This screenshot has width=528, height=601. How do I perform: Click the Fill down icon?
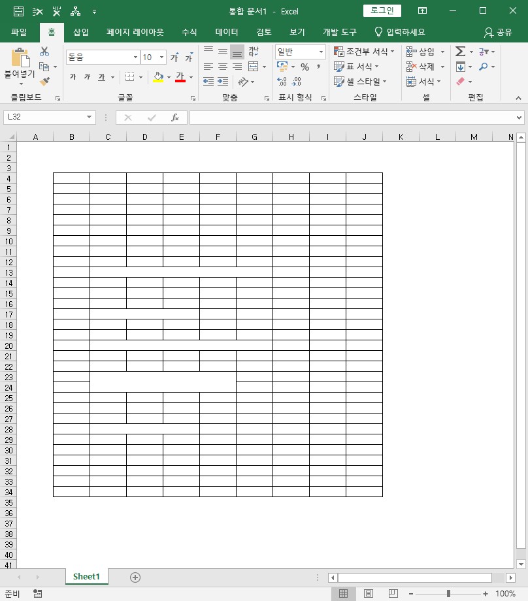click(461, 67)
